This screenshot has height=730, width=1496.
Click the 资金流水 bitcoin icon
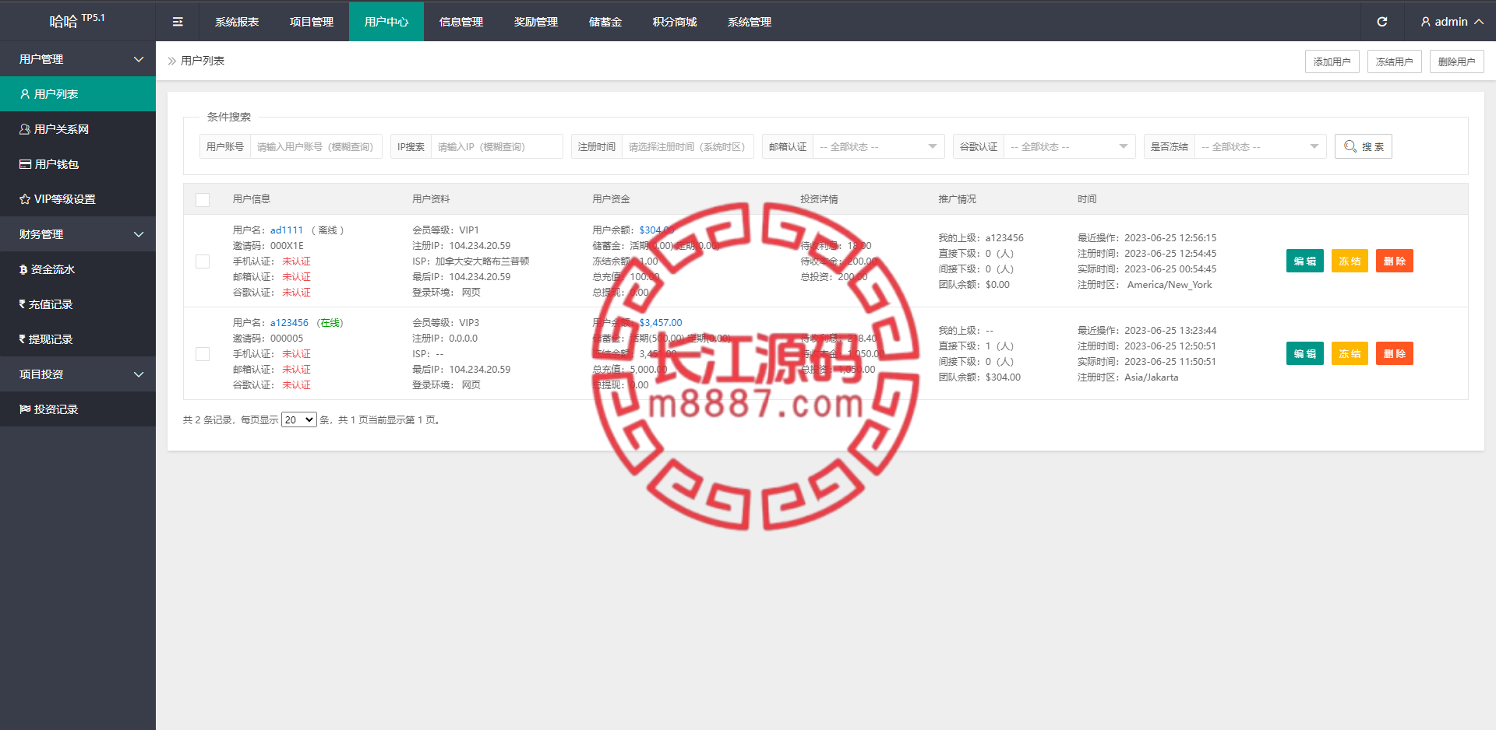[x=23, y=269]
